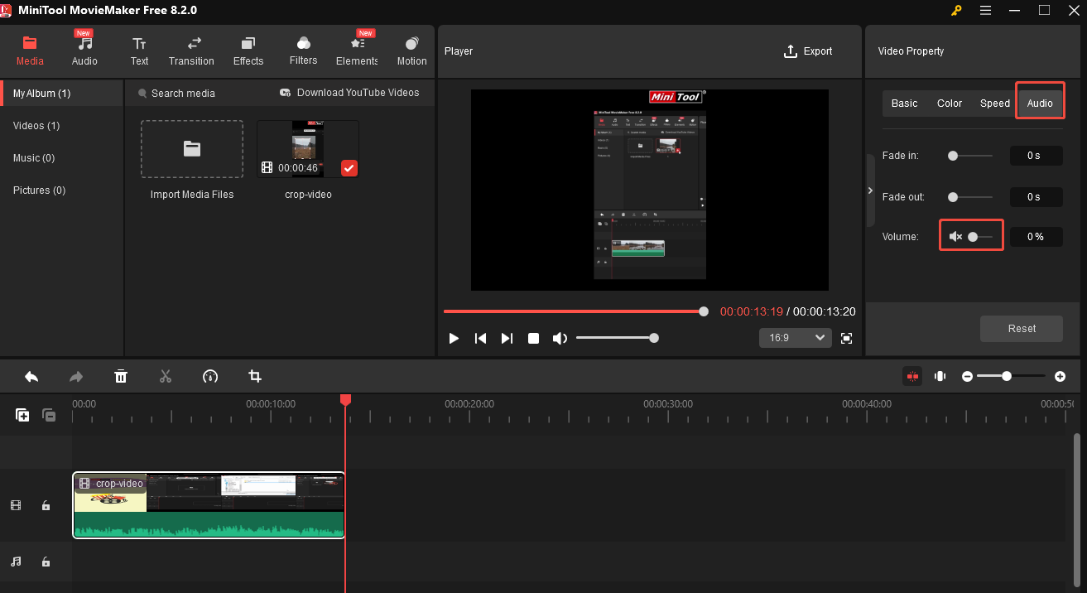Toggle the red checkmark on crop-video thumbnail
The height and width of the screenshot is (593, 1087).
click(349, 168)
